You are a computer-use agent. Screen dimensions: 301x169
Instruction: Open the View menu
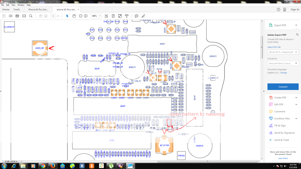click(x=13, y=5)
